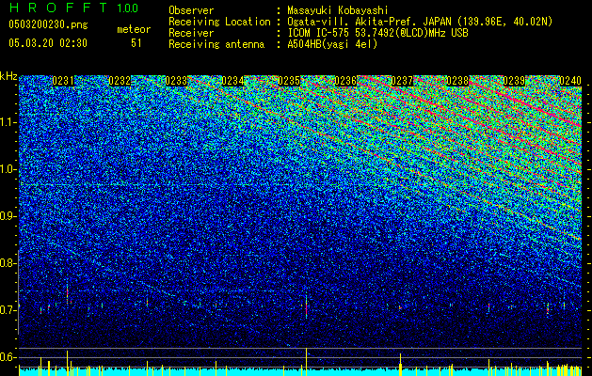The image size is (592, 376).
Task: Click the antenna text A504HB(yagi 4el)
Action: [332, 44]
